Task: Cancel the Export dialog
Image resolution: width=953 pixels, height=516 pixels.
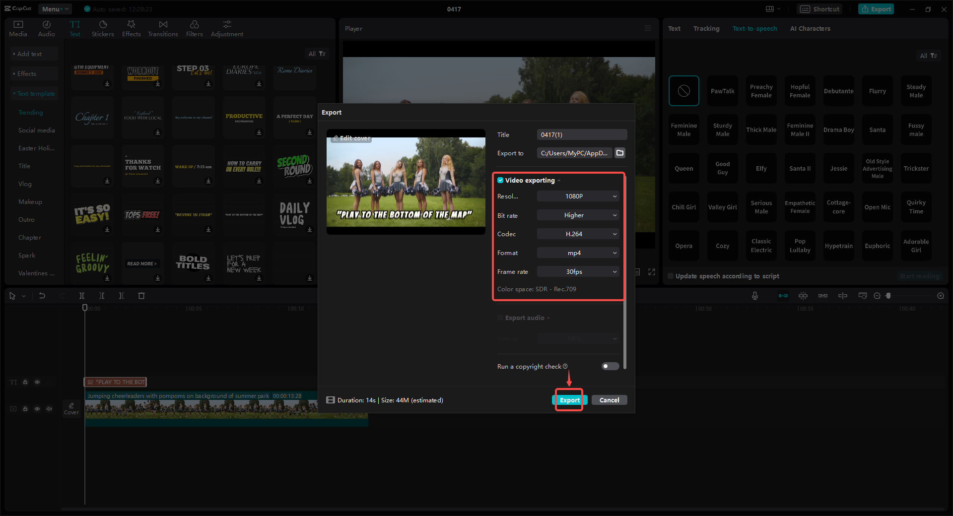Action: point(609,400)
